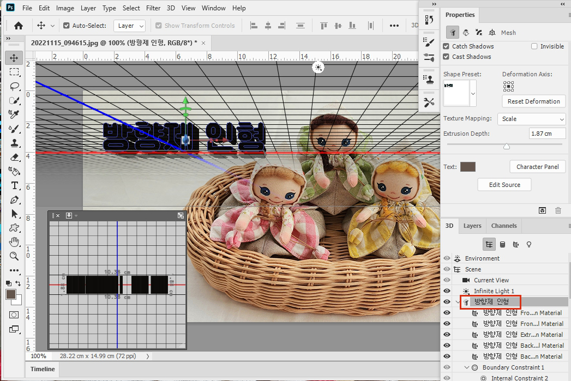
Task: Open the File menu
Action: (27, 8)
